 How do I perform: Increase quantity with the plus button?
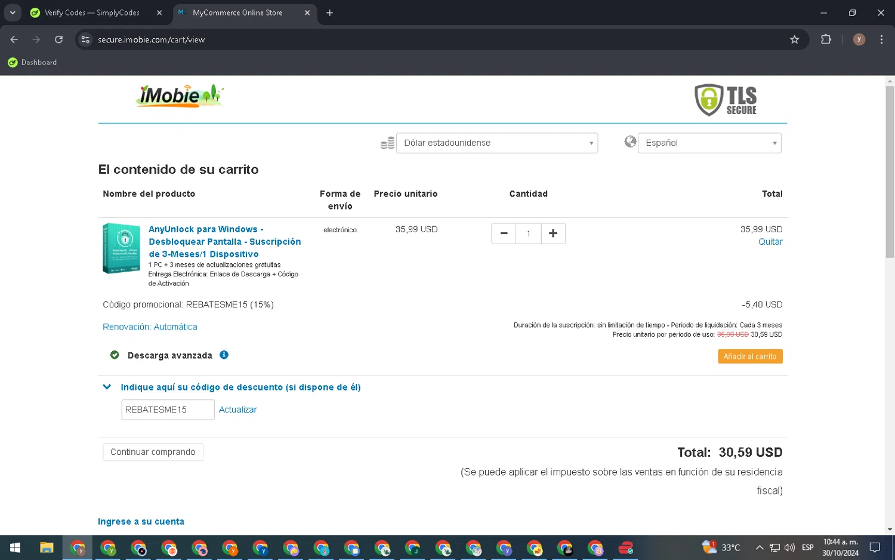click(x=553, y=233)
